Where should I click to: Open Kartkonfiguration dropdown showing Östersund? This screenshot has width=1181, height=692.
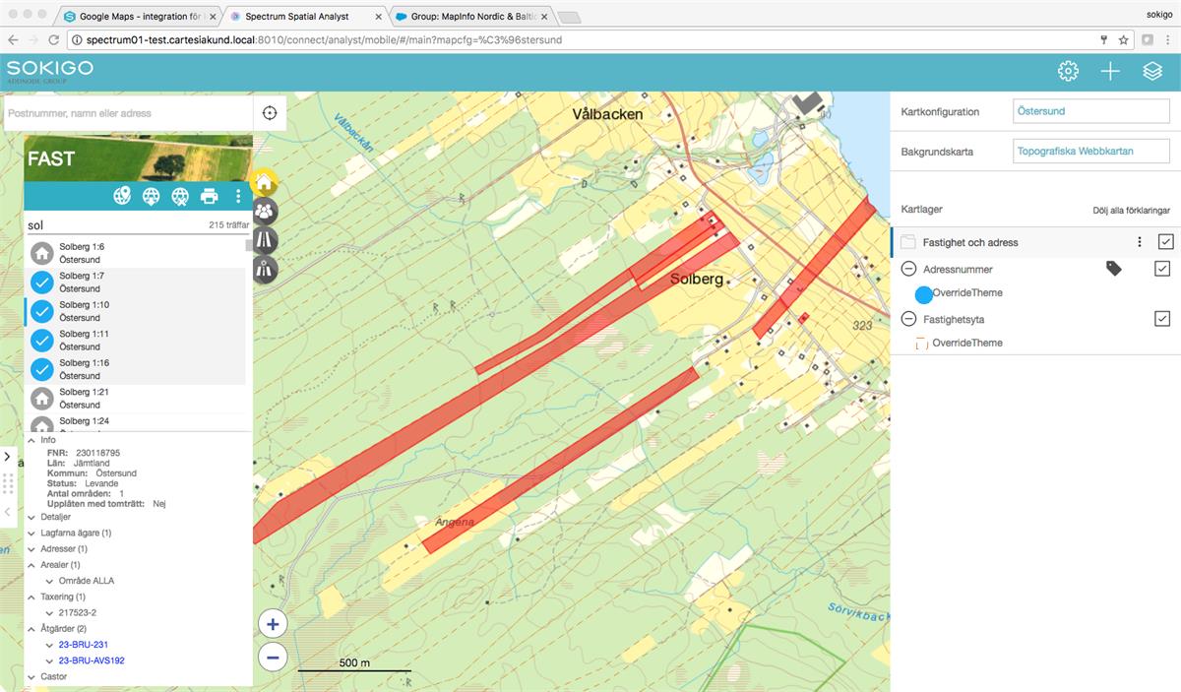coord(1091,111)
